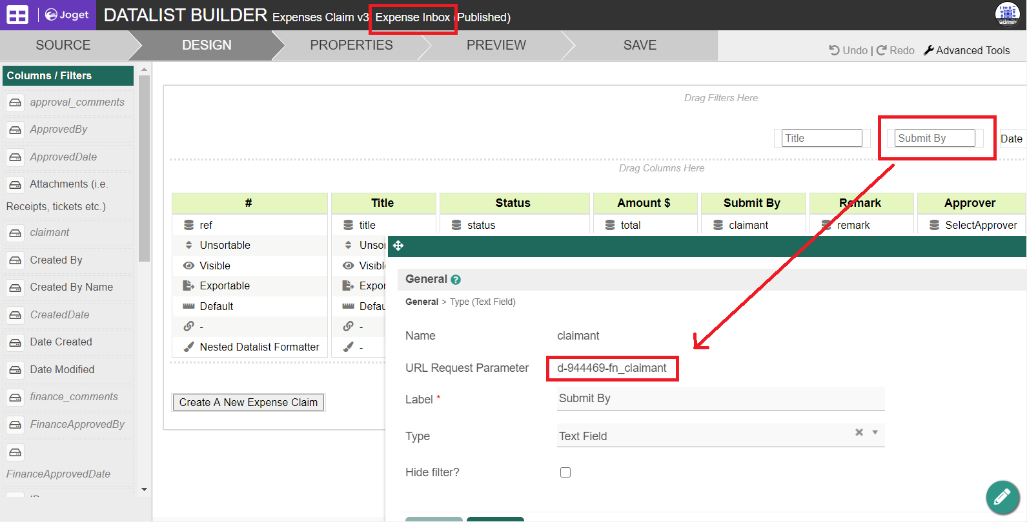
Task: Click down arrow of Columns panel scrollbar
Action: click(x=144, y=490)
